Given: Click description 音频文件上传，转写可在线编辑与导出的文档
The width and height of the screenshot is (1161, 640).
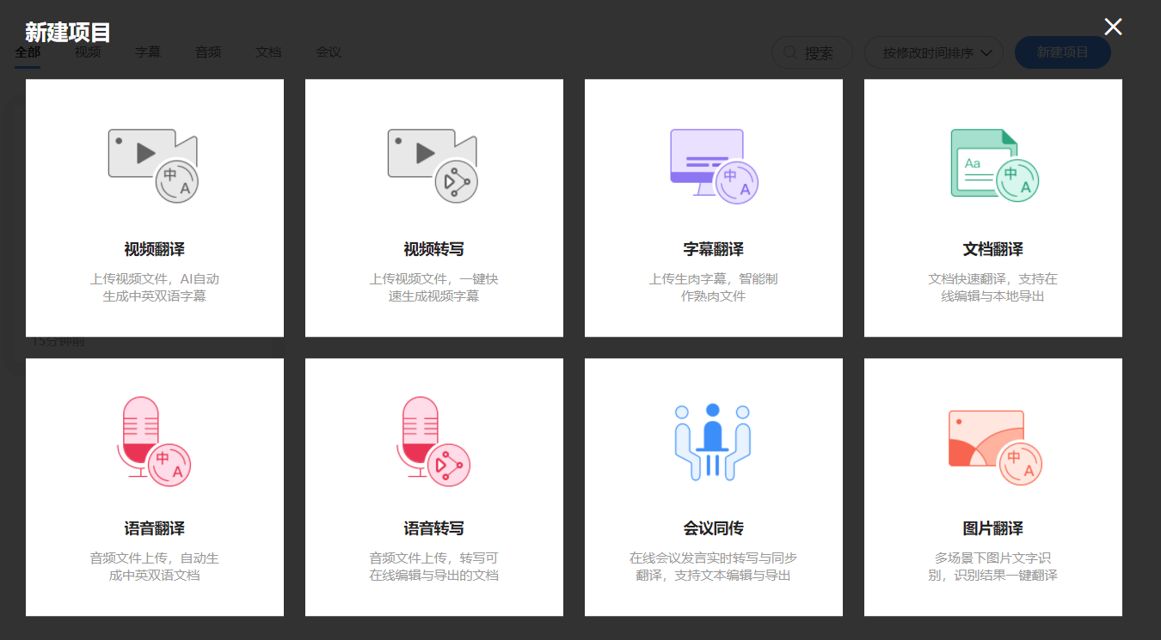Looking at the screenshot, I should click(434, 567).
